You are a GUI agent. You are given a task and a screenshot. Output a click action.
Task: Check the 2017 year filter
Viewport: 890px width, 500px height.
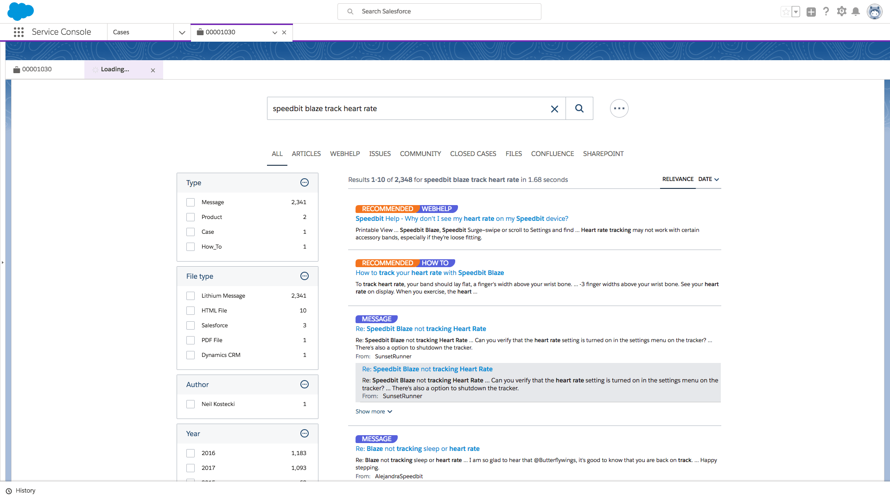pyautogui.click(x=191, y=468)
